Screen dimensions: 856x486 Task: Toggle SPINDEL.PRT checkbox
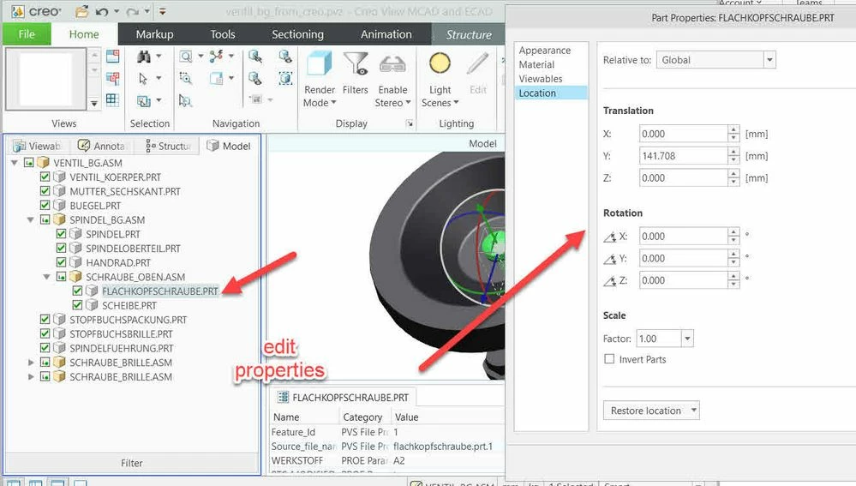(x=61, y=234)
